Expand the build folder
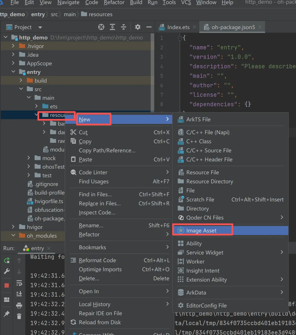The width and height of the screenshot is (296, 335). tap(21, 80)
